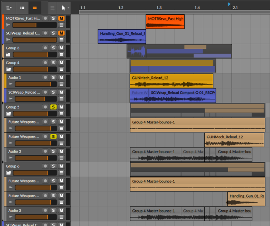This screenshot has height=226, width=270.
Task: Open lane menu for SCIWeap_Reload track in Group 4
Action: [61, 99]
